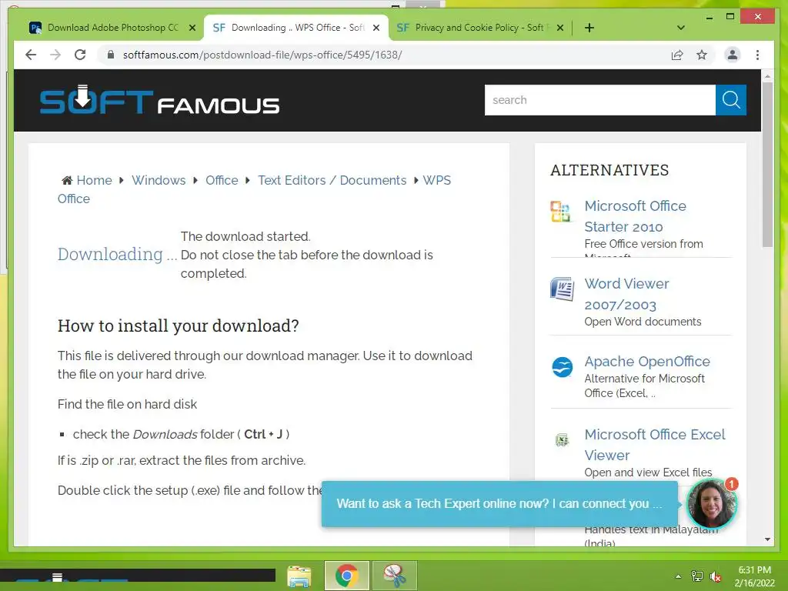Open the Home breadcrumb link
This screenshot has width=788, height=591.
point(94,180)
